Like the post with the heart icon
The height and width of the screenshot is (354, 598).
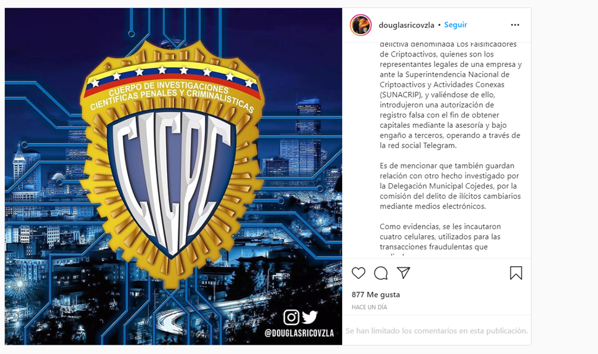pos(358,273)
